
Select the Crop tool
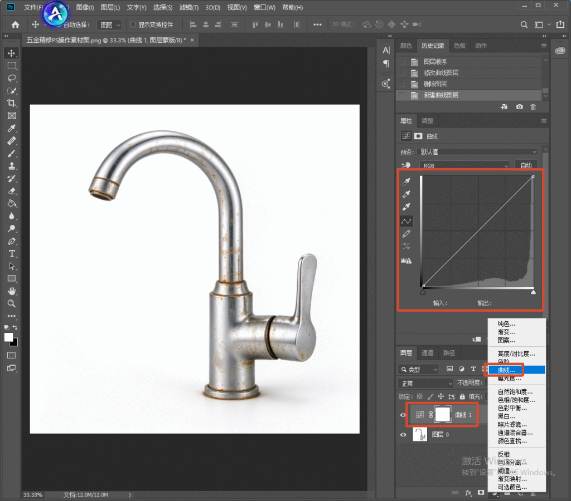click(12, 103)
